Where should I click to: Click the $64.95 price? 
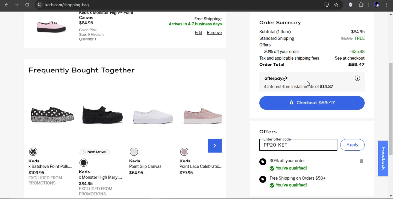[136, 173]
